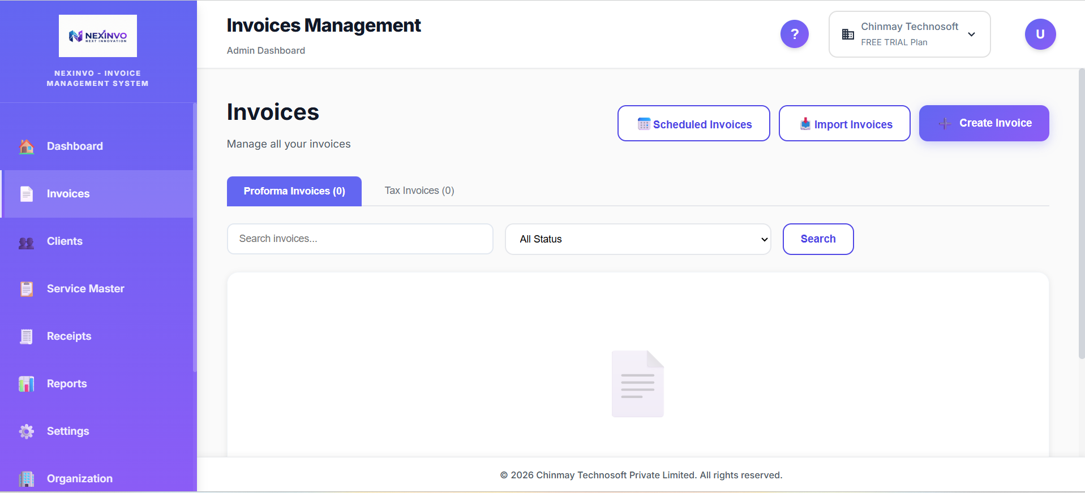Switch to Tax Invoices (0) tab
Screen dimensions: 1085x493
coord(419,191)
